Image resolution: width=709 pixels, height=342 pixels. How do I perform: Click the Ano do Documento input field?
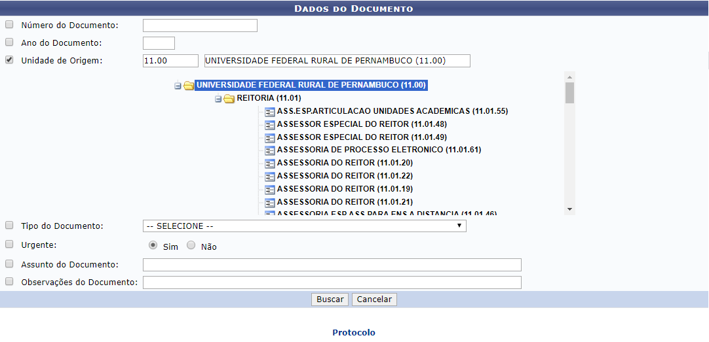pyautogui.click(x=159, y=43)
